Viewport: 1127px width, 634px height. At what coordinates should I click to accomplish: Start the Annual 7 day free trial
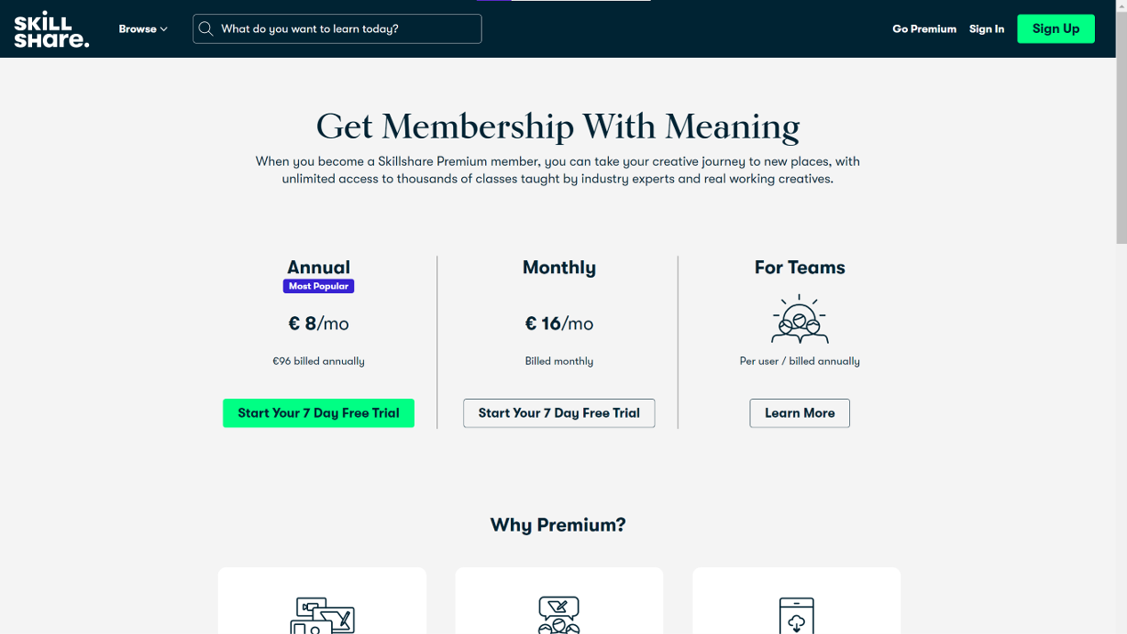click(x=319, y=413)
